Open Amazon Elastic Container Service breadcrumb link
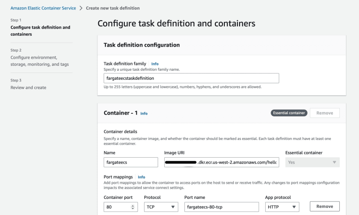This screenshot has height=215, width=359. point(43,8)
